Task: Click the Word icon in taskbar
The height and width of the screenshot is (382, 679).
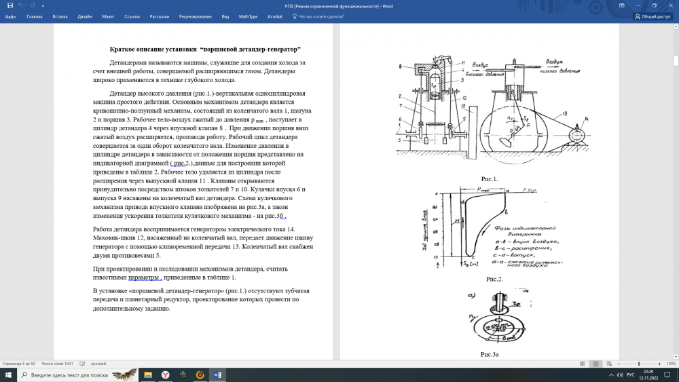Action: [x=217, y=375]
